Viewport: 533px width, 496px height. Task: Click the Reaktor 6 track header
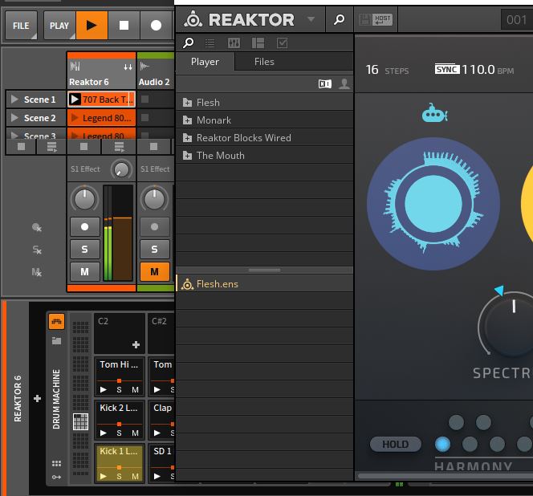tap(101, 73)
